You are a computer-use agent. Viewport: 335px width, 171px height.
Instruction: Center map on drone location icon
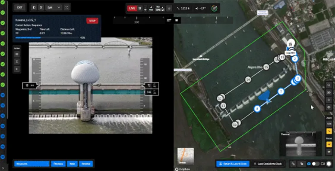point(329,100)
